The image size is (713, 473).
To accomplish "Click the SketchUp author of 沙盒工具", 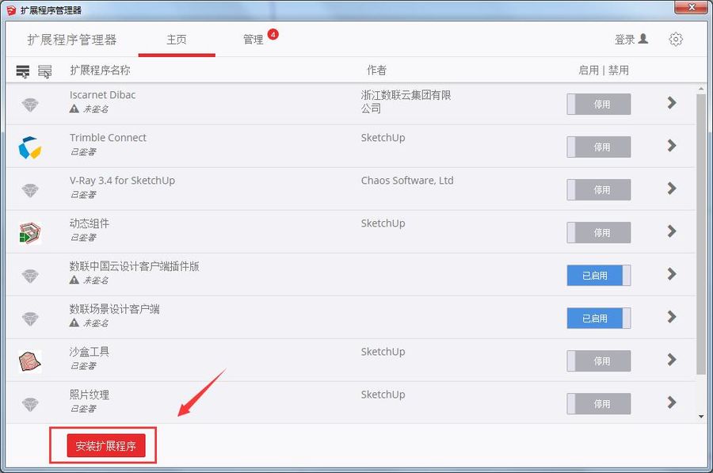I will 383,352.
